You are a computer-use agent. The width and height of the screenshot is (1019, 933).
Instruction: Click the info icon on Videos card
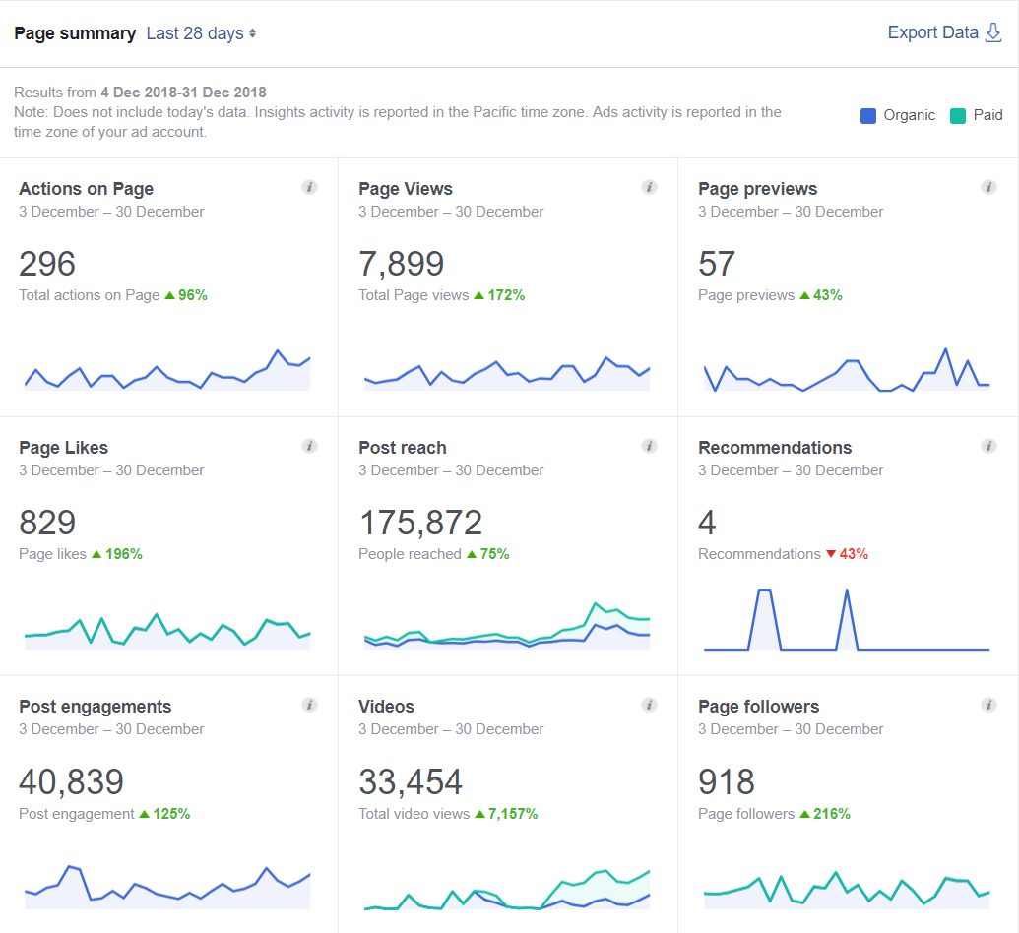(649, 705)
